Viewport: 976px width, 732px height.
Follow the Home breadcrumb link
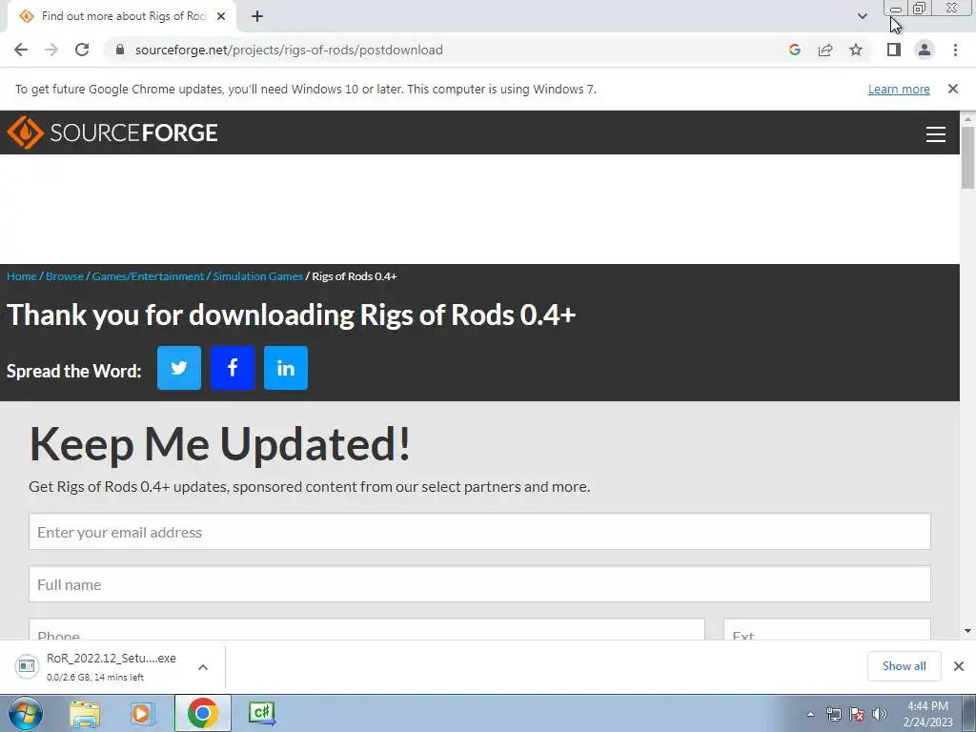click(22, 276)
